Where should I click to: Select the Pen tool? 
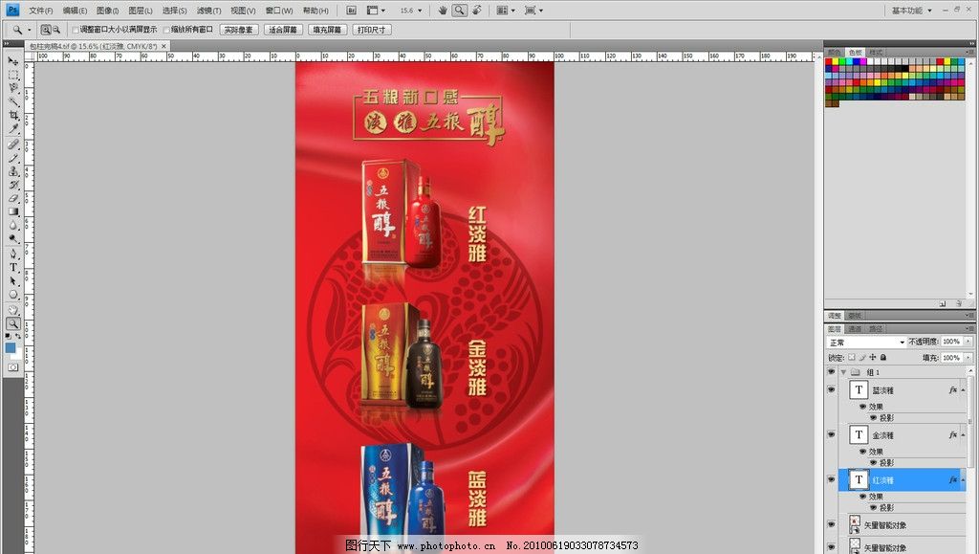pyautogui.click(x=13, y=255)
